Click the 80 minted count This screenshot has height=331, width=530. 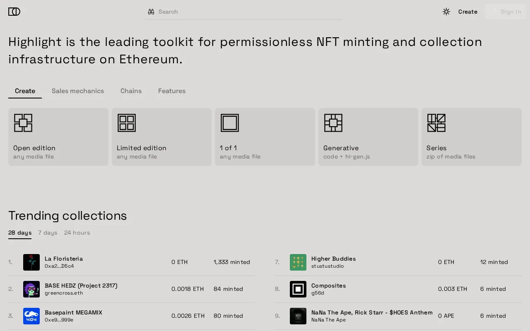tap(228, 316)
